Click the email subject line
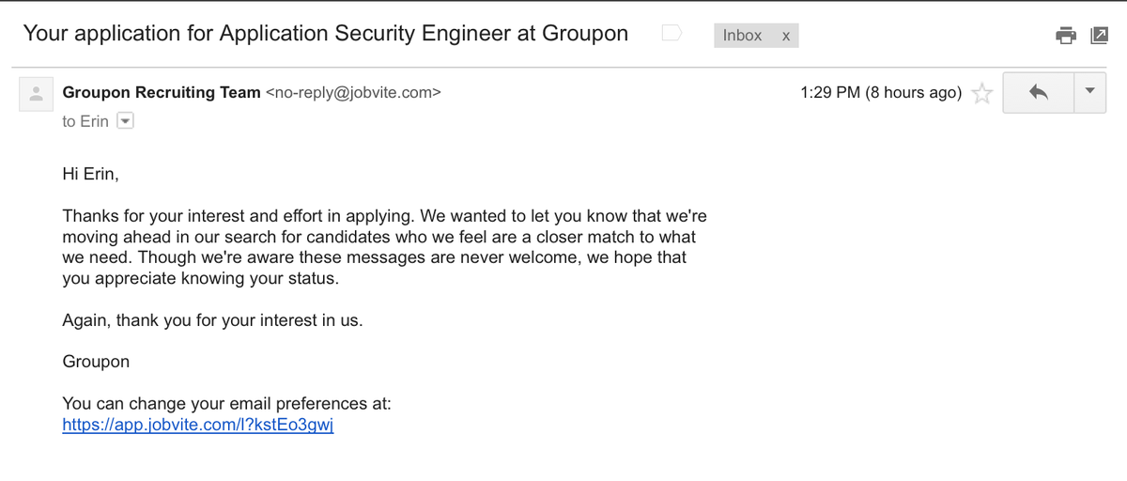1127x481 pixels. click(x=325, y=34)
